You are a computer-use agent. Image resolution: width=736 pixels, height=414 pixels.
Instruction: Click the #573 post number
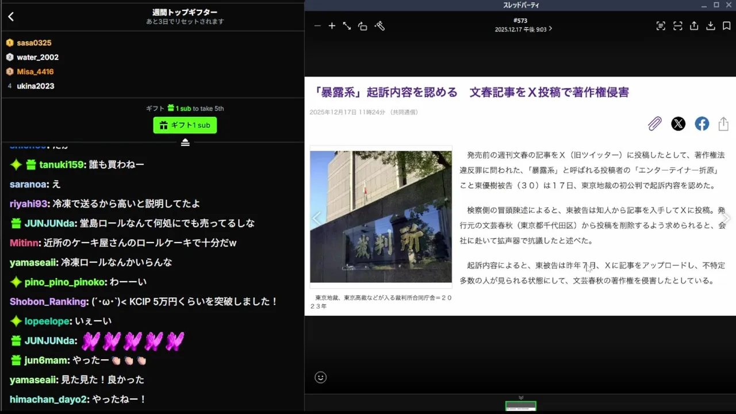point(520,21)
